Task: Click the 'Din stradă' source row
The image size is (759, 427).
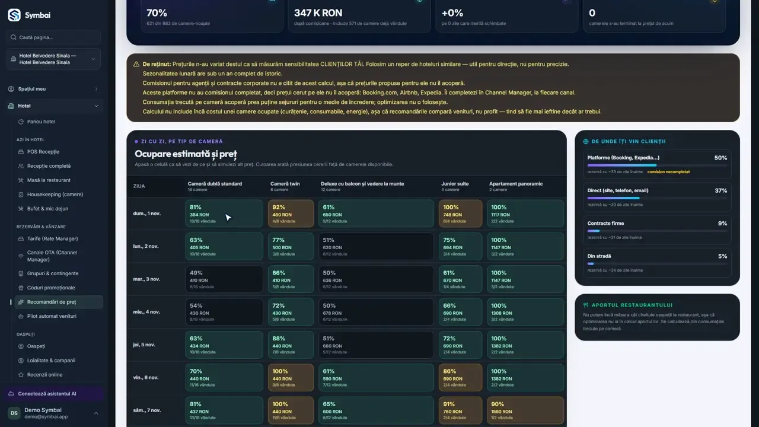Action: (x=657, y=263)
